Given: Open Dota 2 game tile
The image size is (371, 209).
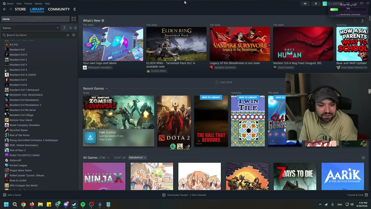Looking at the screenshot, I should [174, 121].
